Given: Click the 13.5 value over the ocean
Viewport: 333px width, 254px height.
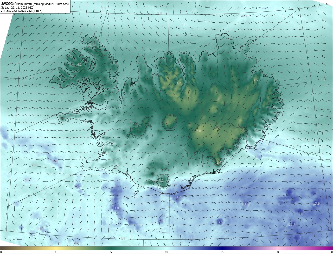Looking at the screenshot, I should click(220, 222).
